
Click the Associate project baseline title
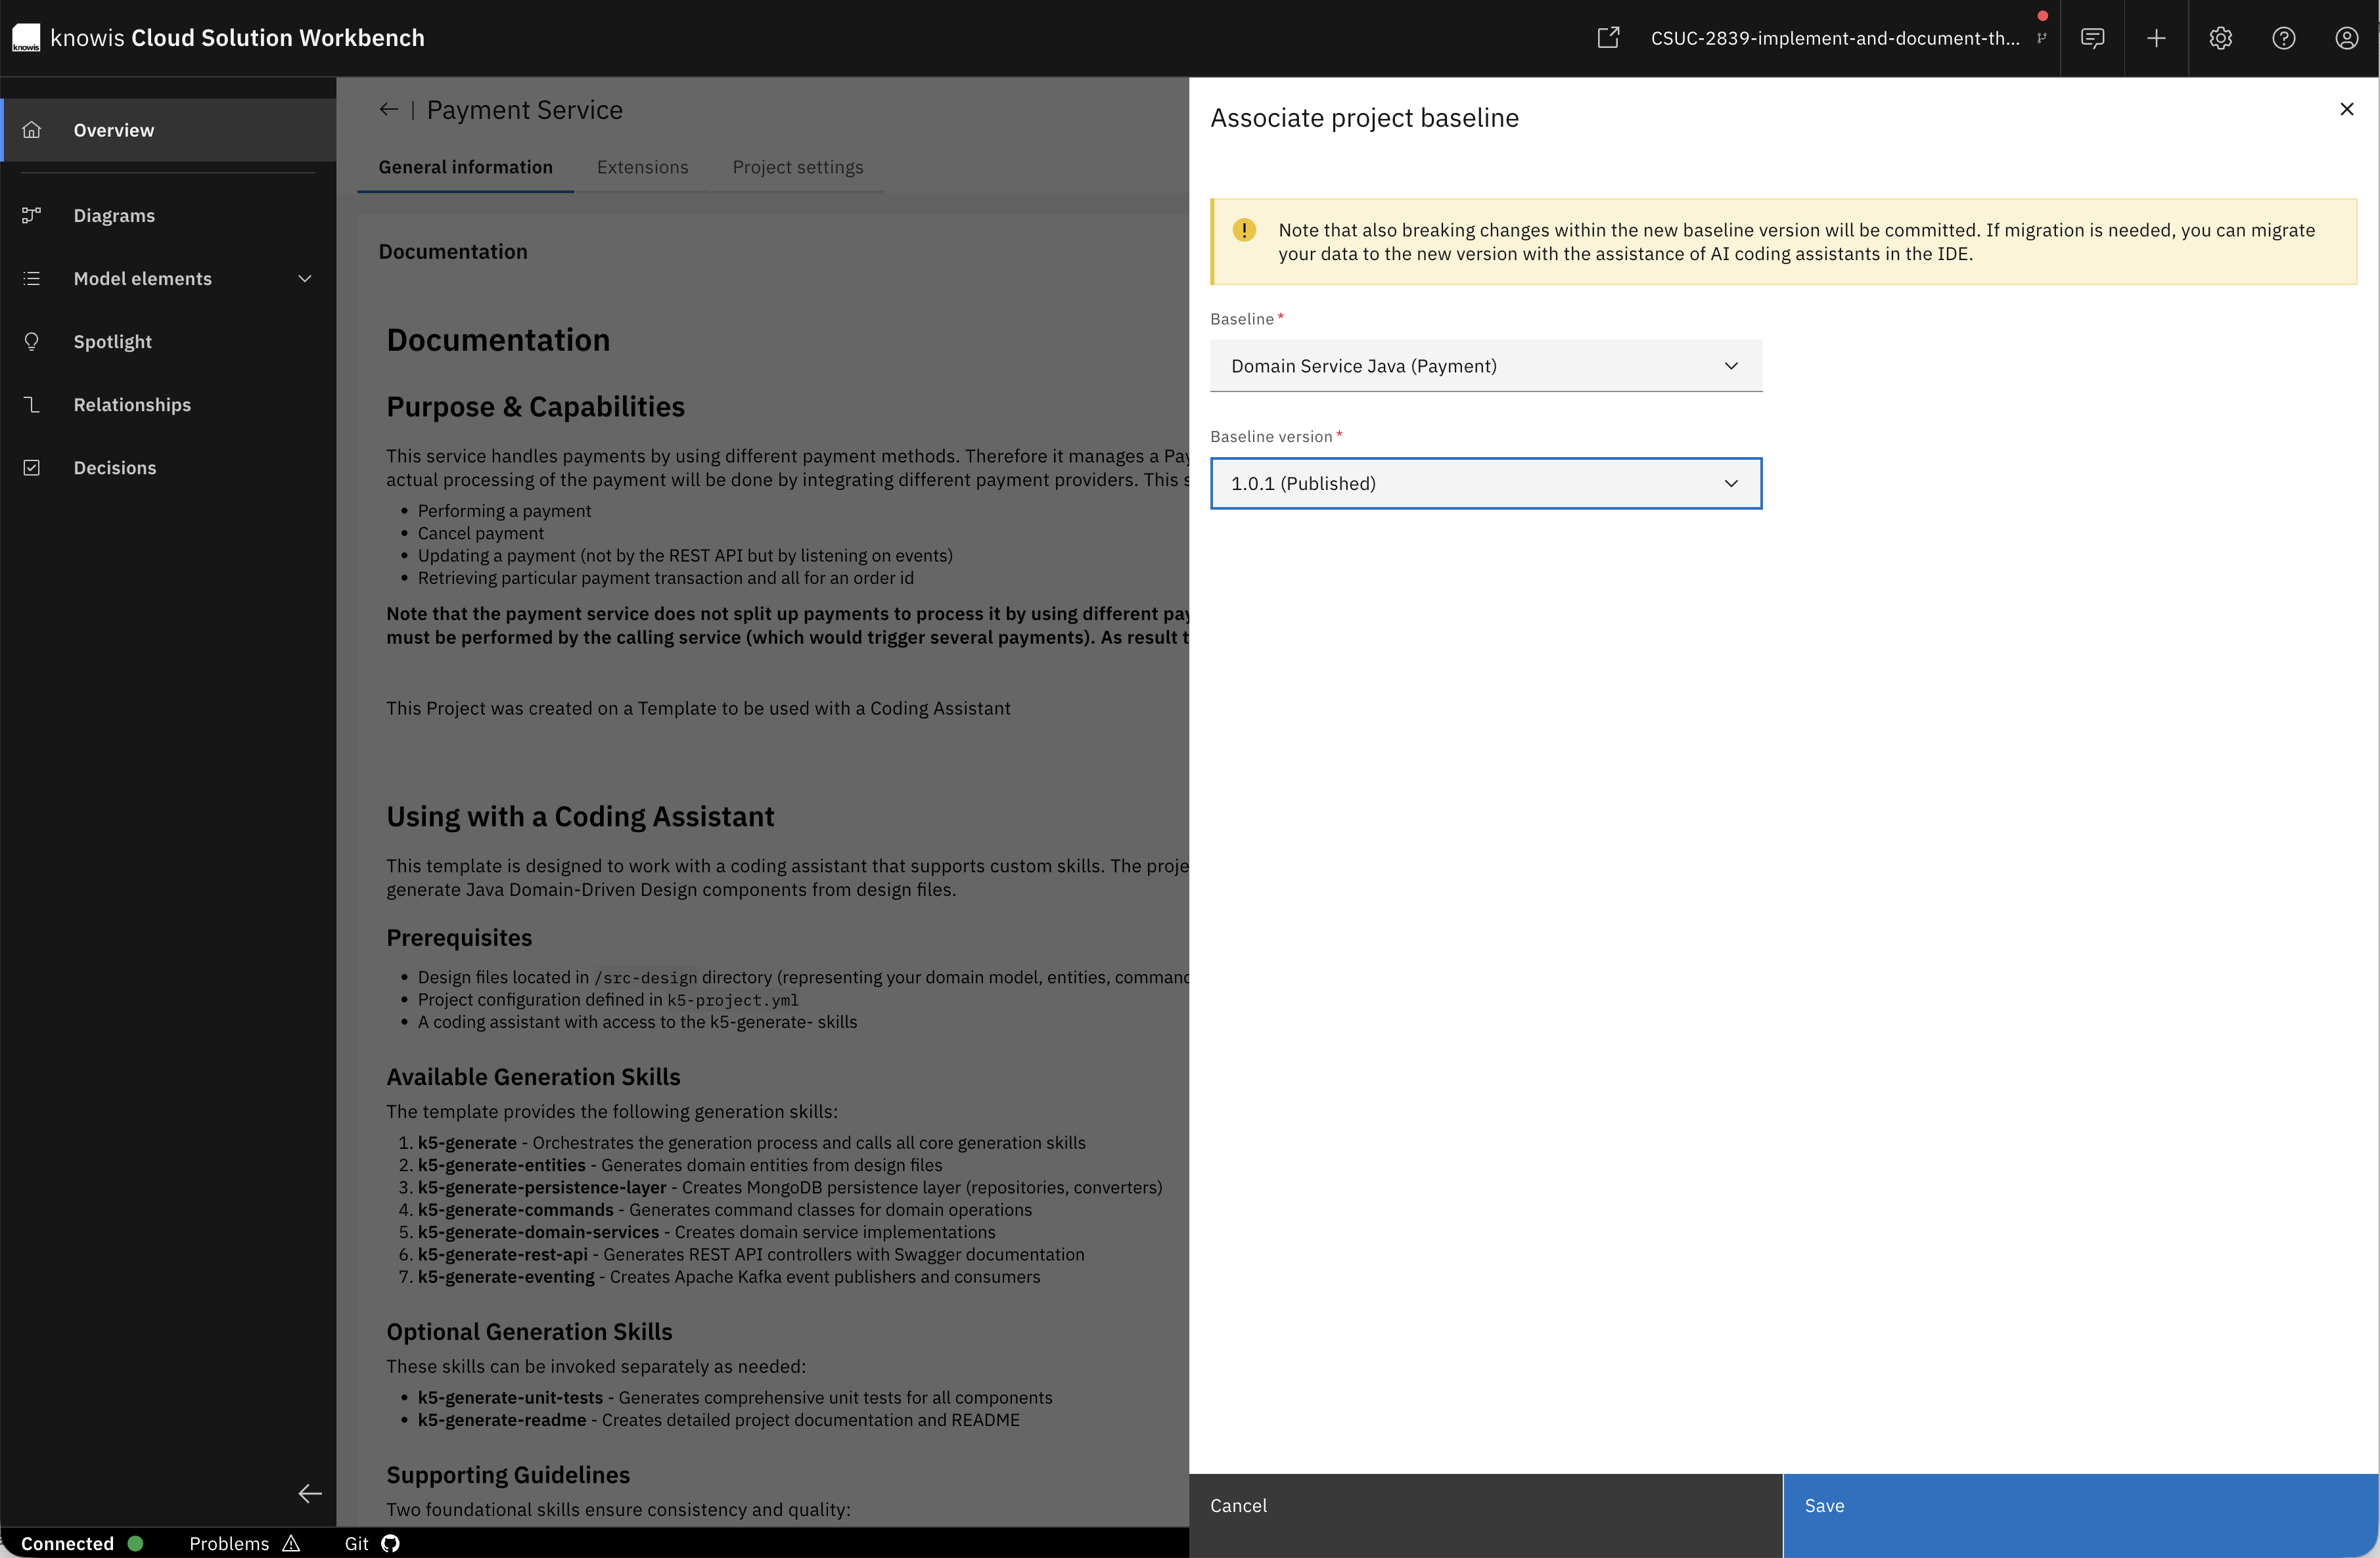1364,118
